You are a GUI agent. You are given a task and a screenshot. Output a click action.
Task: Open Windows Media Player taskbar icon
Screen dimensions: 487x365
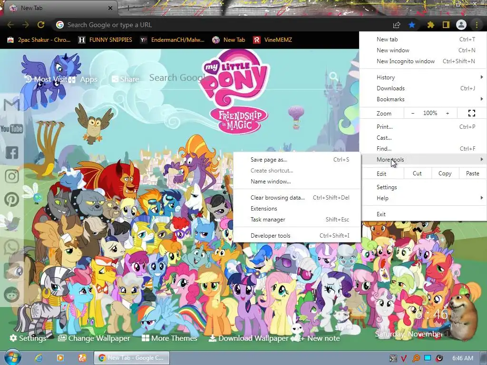pos(60,358)
